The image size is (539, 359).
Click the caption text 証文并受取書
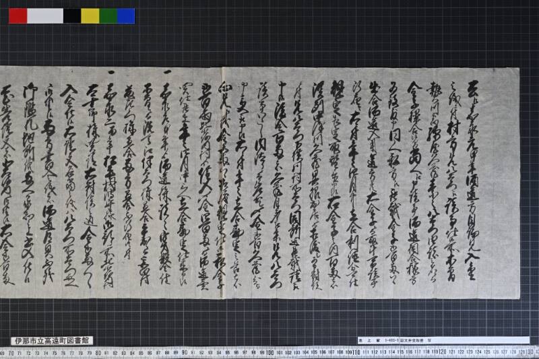point(412,340)
